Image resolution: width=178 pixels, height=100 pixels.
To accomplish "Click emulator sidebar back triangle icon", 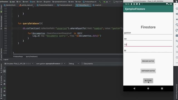I will (177, 46).
